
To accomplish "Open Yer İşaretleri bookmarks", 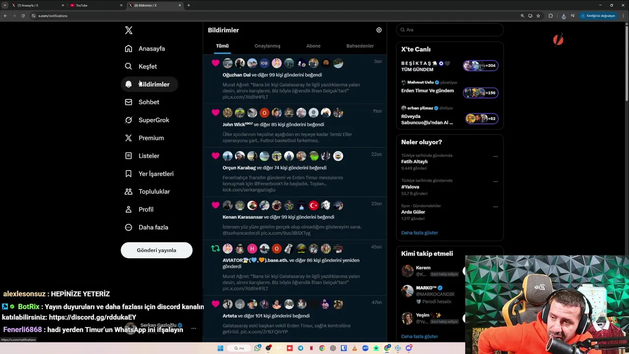I will click(x=149, y=174).
